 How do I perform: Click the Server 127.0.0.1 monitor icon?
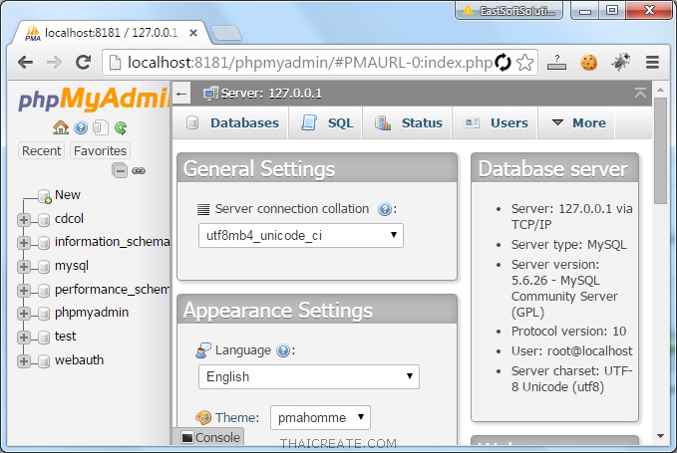[210, 94]
